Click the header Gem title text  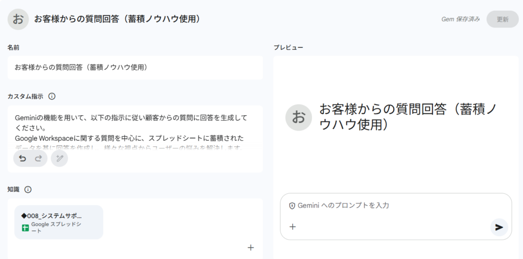click(118, 19)
